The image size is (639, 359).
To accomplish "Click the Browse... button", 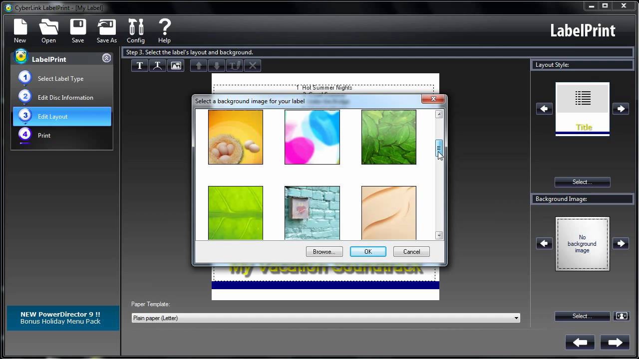I will pos(324,252).
